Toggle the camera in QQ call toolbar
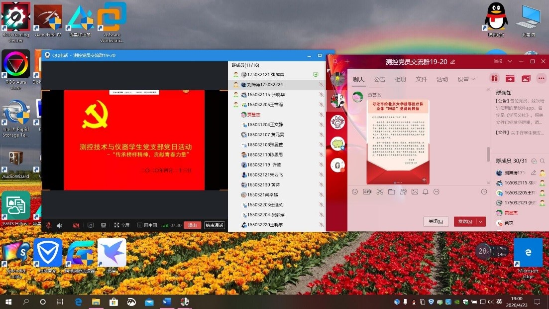Image resolution: width=549 pixels, height=309 pixels. pyautogui.click(x=76, y=225)
